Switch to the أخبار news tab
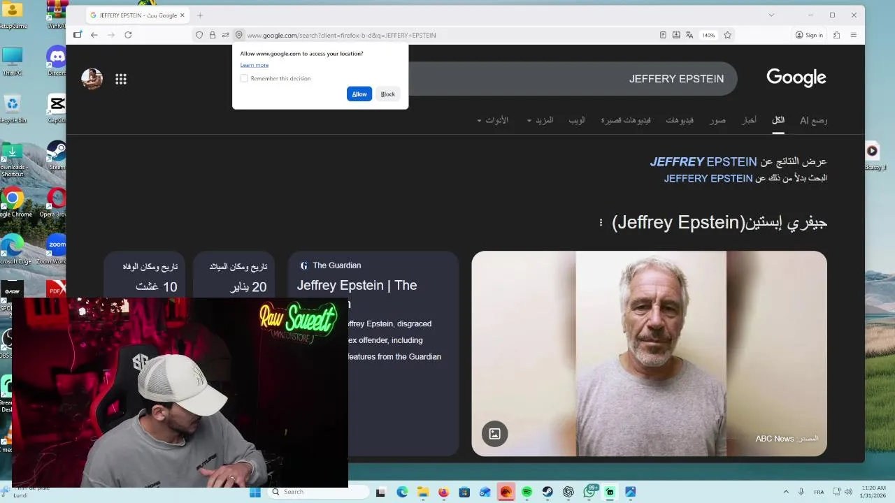 click(749, 120)
